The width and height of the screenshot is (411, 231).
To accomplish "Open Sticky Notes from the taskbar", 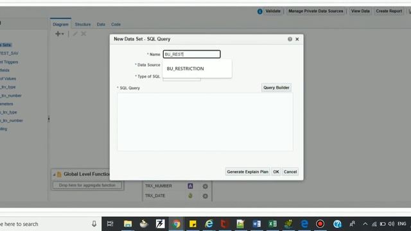I will (x=193, y=224).
